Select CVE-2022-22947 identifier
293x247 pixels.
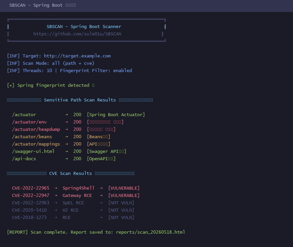click(x=31, y=196)
